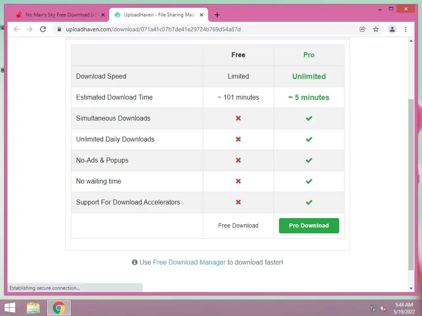422x316 pixels.
Task: Click the green check for Simultaneous Downloads
Action: click(x=309, y=118)
